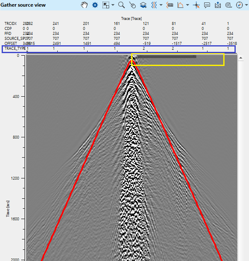Click the FFID header label
This screenshot has height=261, width=249.
point(8,34)
